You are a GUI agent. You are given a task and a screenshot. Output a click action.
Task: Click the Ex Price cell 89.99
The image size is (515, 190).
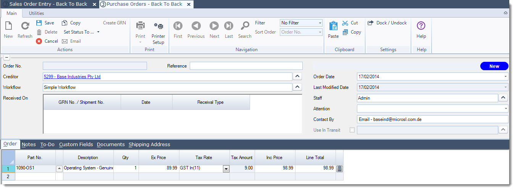coord(159,168)
